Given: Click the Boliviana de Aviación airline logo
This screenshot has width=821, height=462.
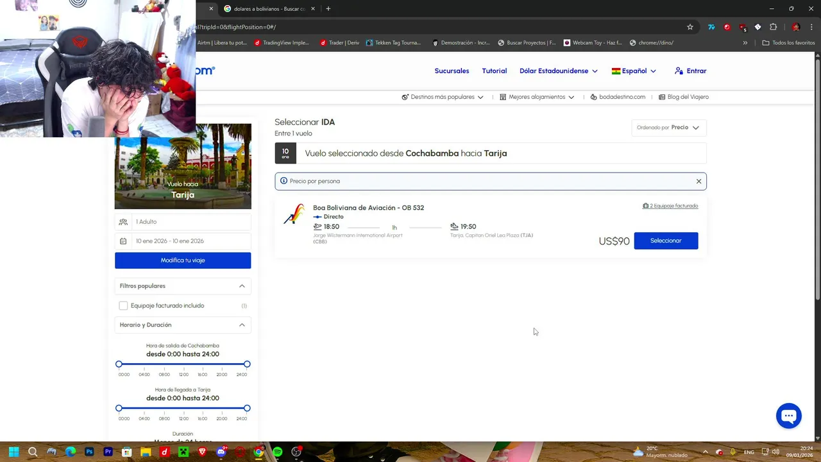Looking at the screenshot, I should [294, 214].
